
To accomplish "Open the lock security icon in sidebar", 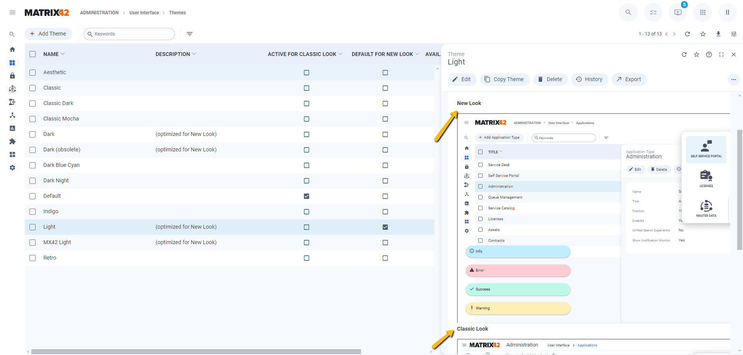I will pyautogui.click(x=12, y=76).
